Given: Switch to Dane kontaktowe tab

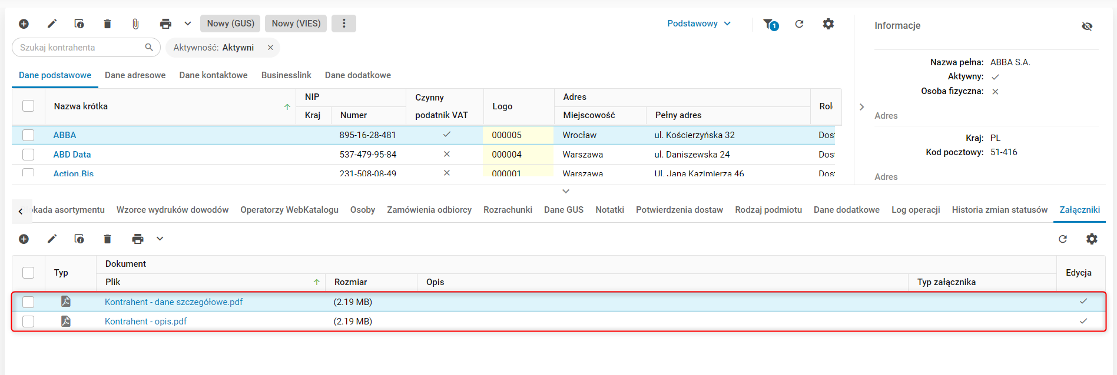Looking at the screenshot, I should 213,75.
